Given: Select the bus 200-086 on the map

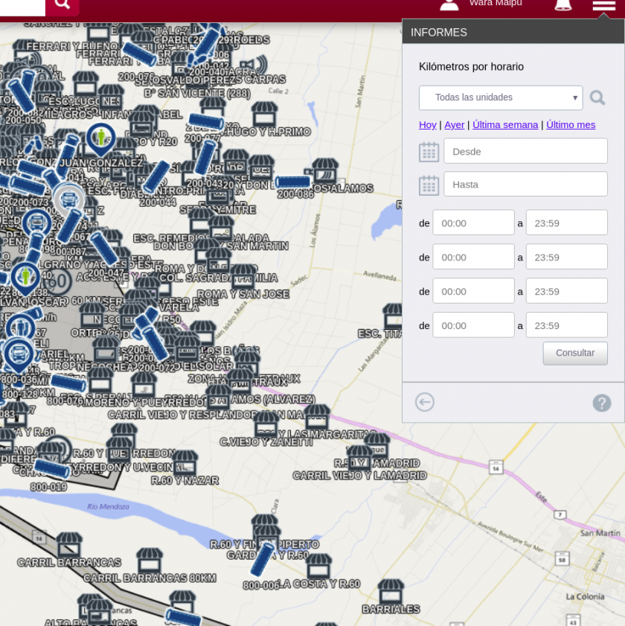Looking at the screenshot, I should (x=293, y=182).
